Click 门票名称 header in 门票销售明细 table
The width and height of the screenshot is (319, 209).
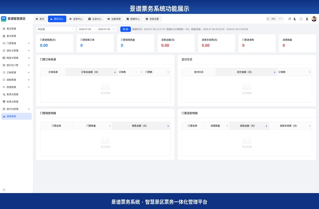tap(56, 126)
